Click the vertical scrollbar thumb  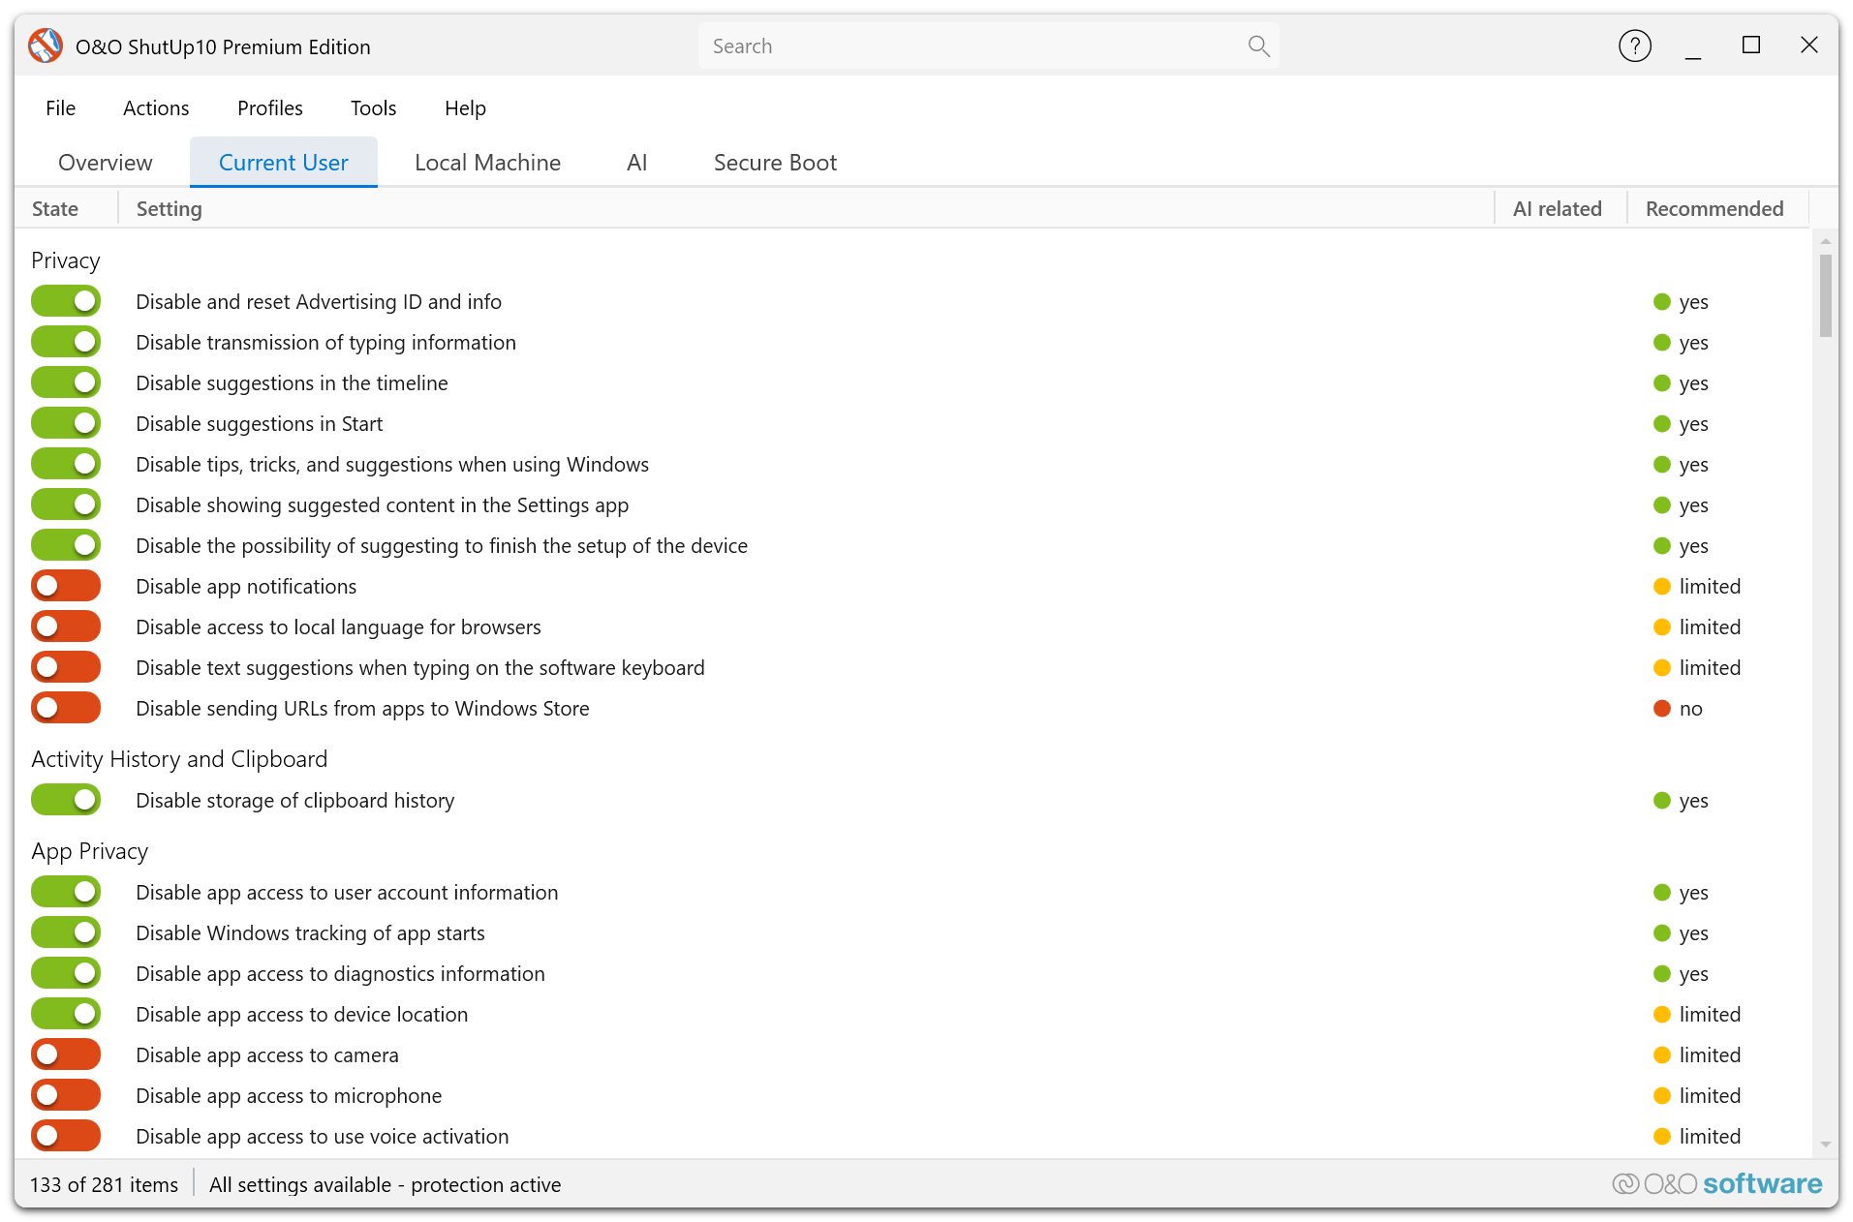pyautogui.click(x=1825, y=295)
